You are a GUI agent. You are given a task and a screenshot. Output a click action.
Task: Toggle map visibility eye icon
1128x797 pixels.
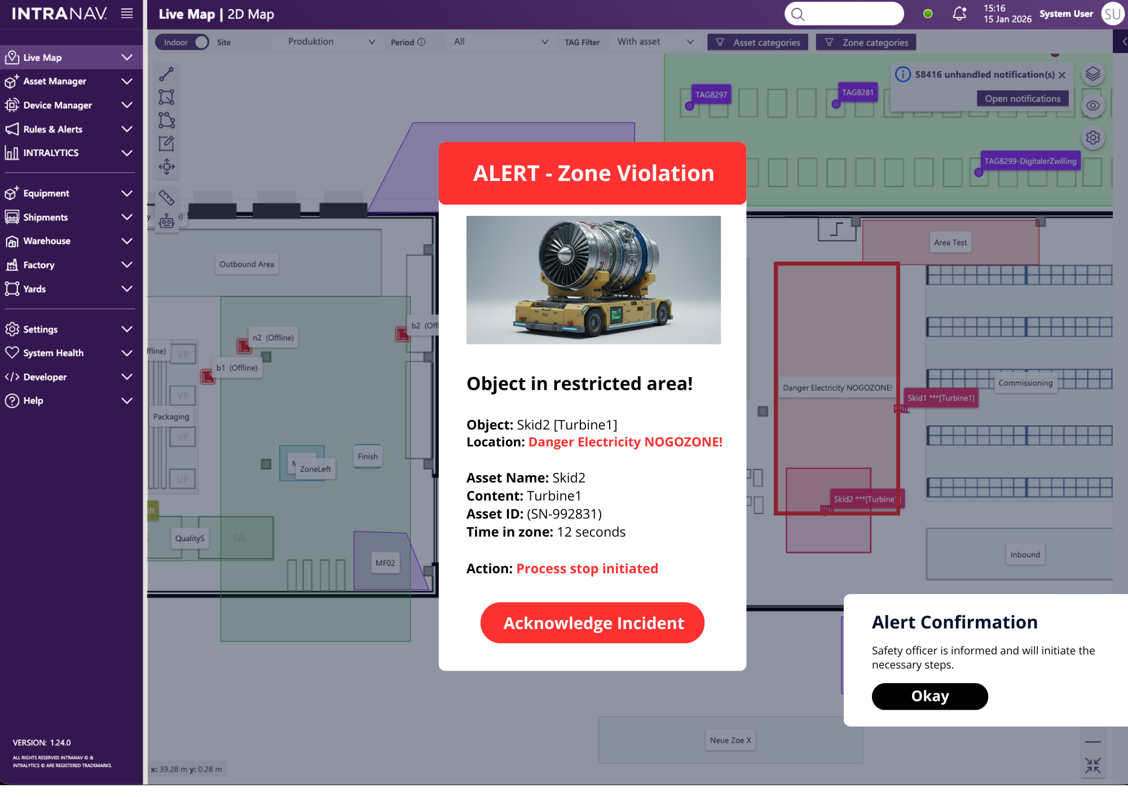click(x=1092, y=106)
